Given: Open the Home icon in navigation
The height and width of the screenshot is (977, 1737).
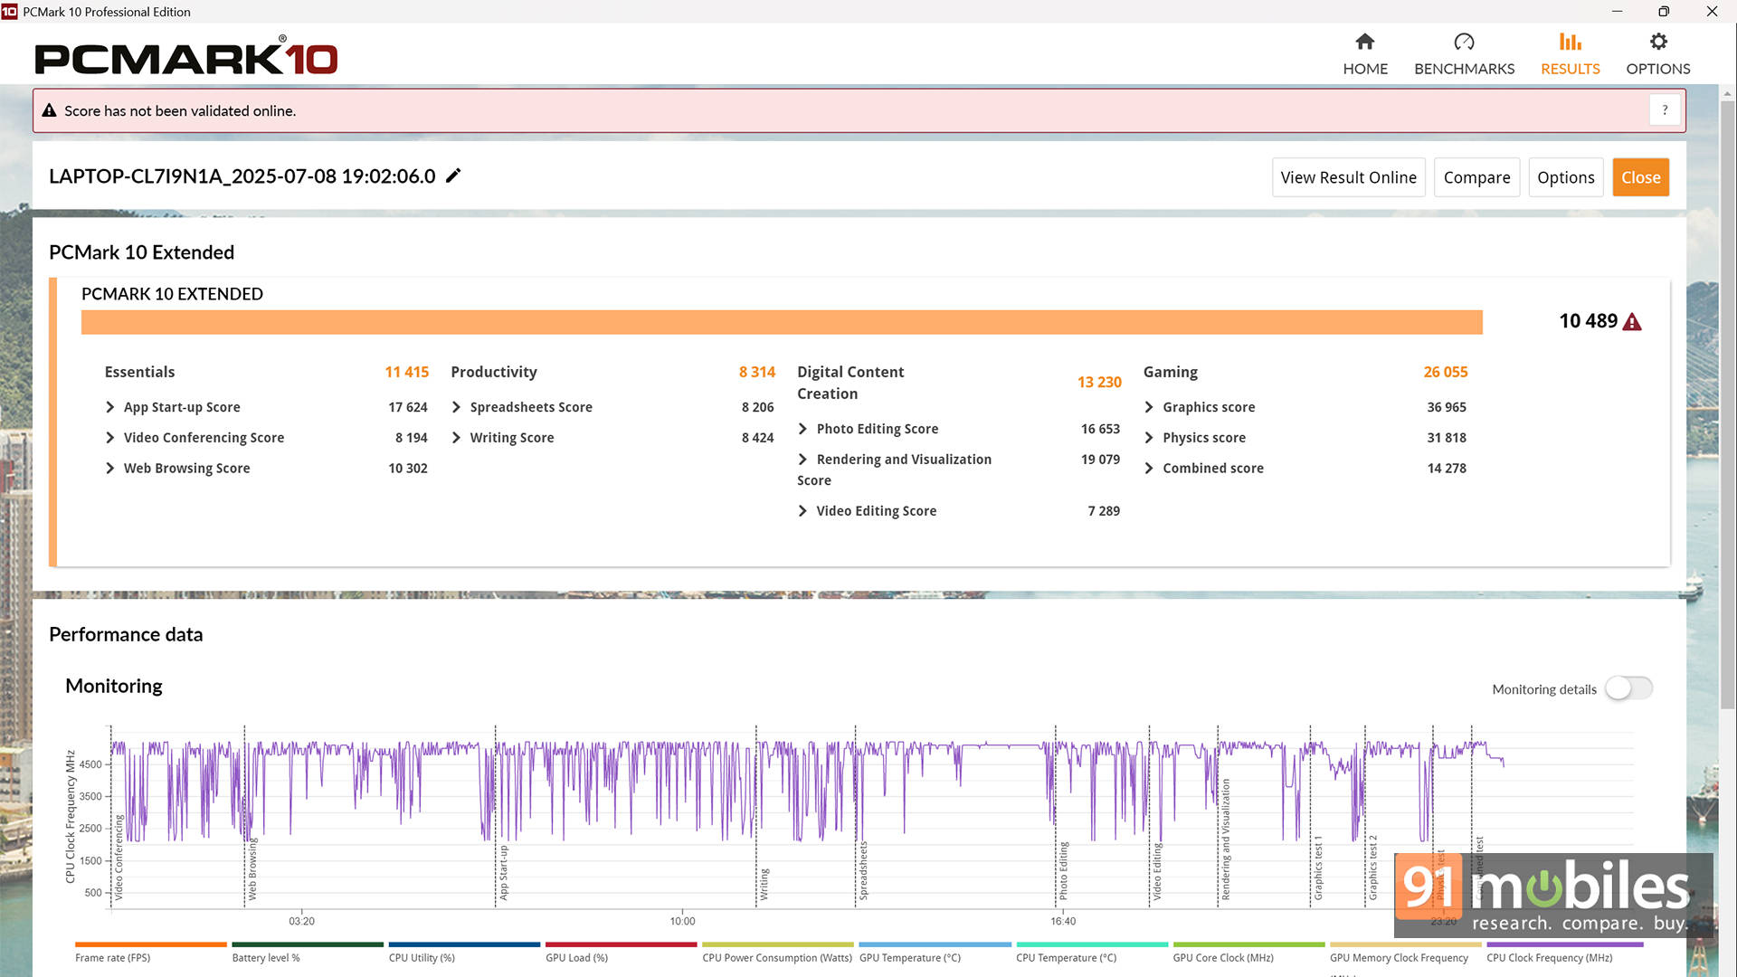Looking at the screenshot, I should 1364,42.
